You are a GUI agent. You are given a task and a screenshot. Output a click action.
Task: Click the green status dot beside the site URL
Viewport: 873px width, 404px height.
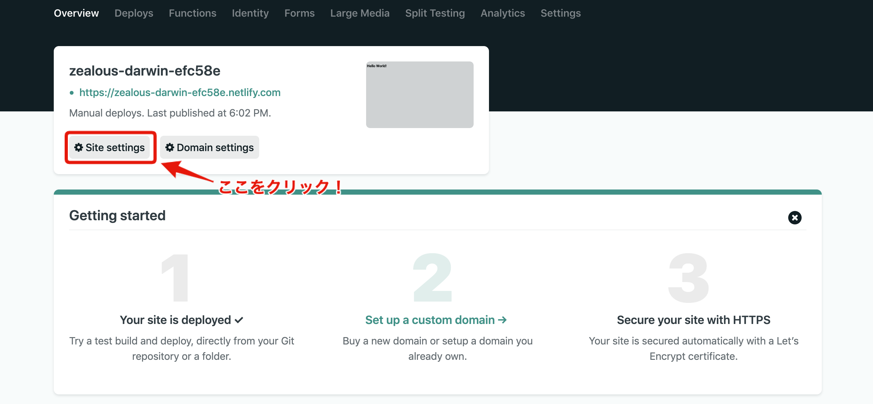71,93
